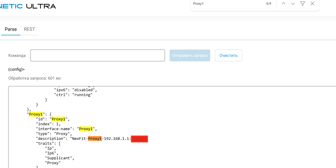
Task: Click the highlighted Proxy1 in interface-name
Action: (86, 129)
